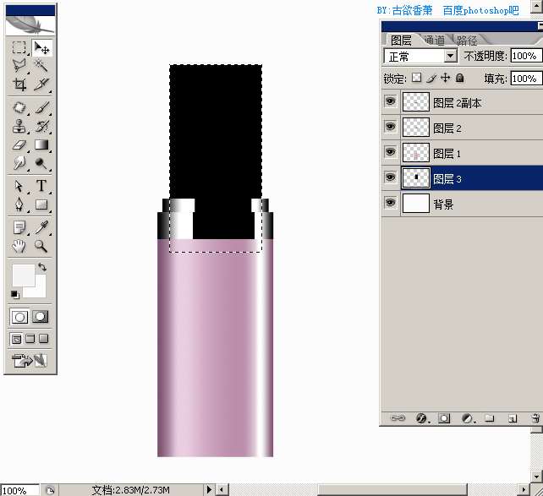The height and width of the screenshot is (496, 543).
Task: Switch to the 通道 tab
Action: [434, 41]
